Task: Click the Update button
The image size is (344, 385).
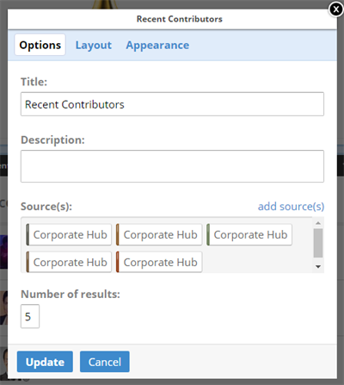Action: click(x=45, y=362)
